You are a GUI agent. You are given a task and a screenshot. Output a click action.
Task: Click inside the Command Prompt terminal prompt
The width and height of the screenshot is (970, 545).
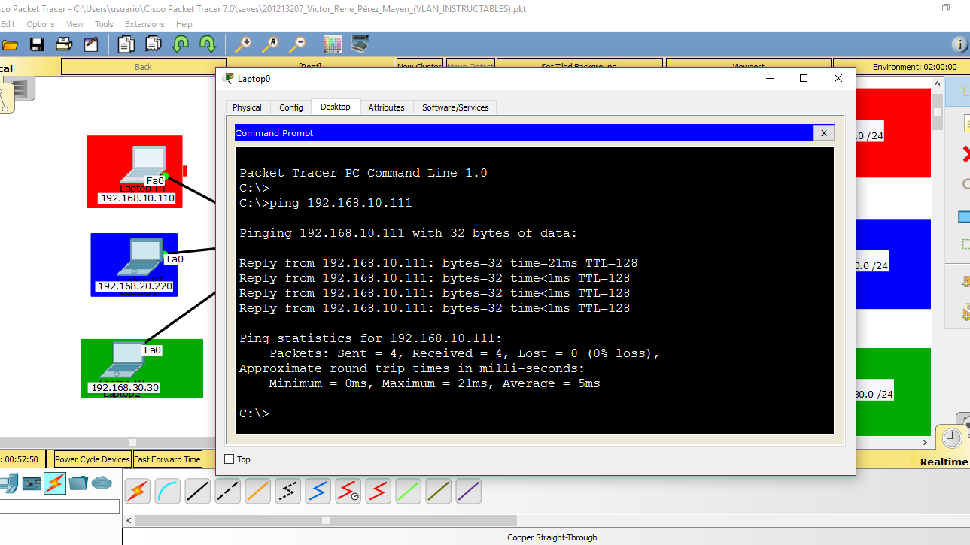(254, 413)
